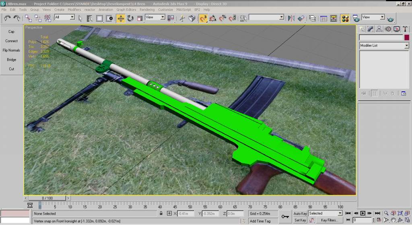
Task: Click the object color swatch
Action: pyautogui.click(x=407, y=37)
